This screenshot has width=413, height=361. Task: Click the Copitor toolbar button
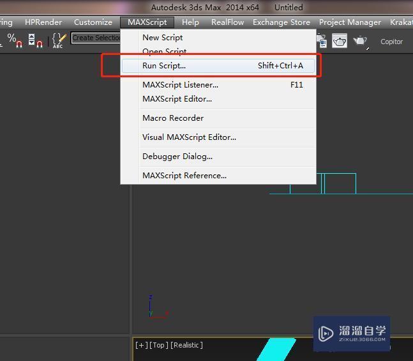pos(391,42)
